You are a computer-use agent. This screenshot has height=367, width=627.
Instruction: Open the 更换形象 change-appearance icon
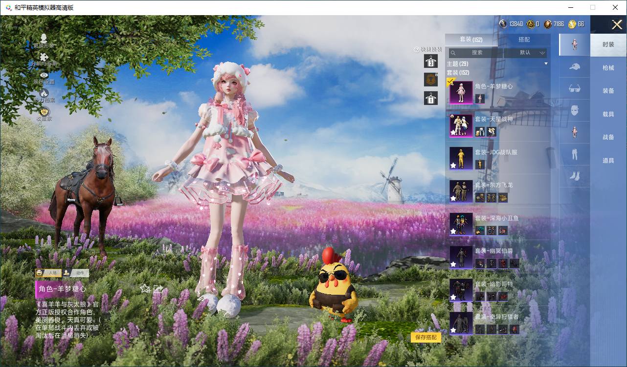tap(44, 39)
